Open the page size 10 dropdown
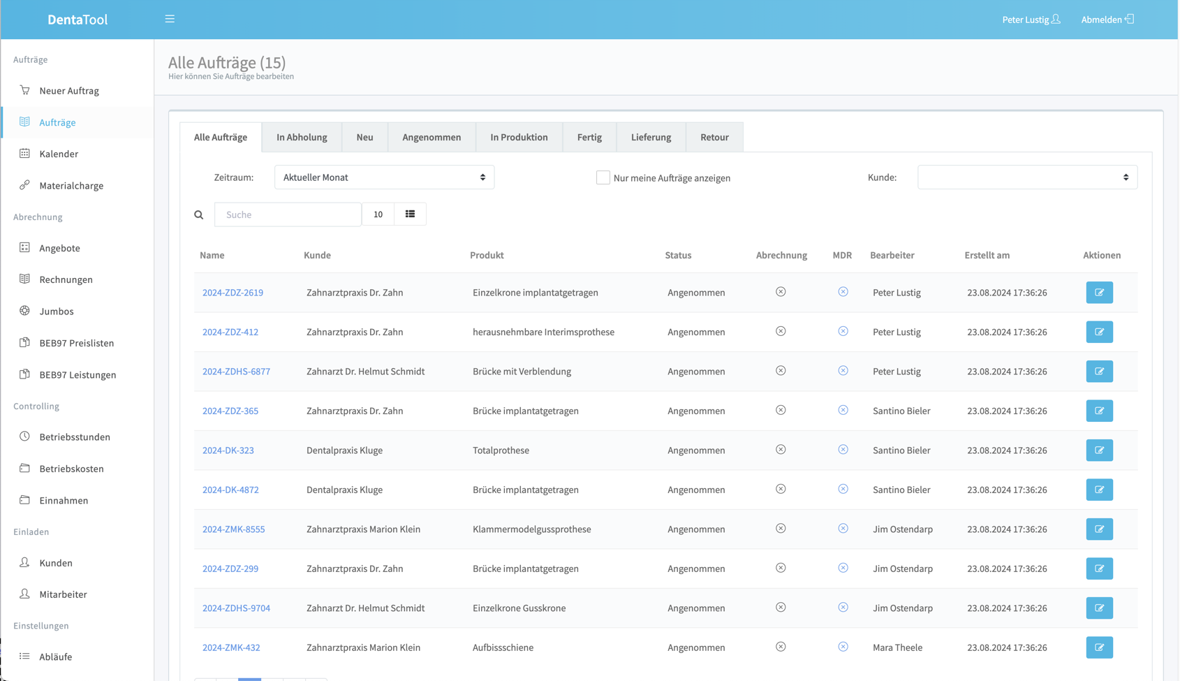Image resolution: width=1180 pixels, height=681 pixels. (x=378, y=214)
